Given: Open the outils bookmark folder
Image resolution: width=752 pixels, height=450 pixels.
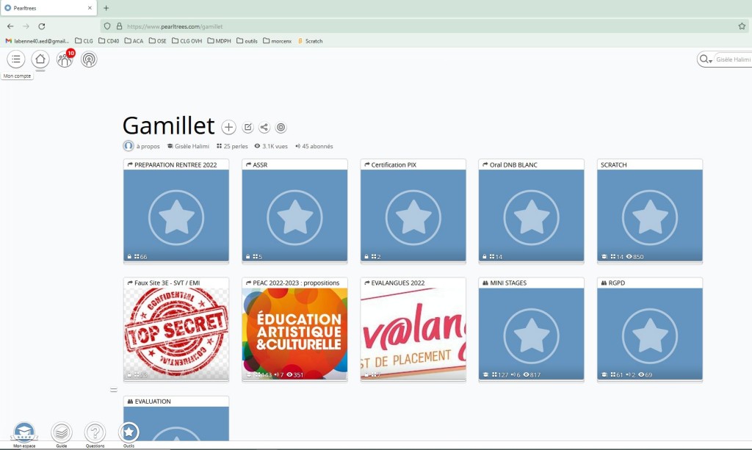Looking at the screenshot, I should point(247,41).
